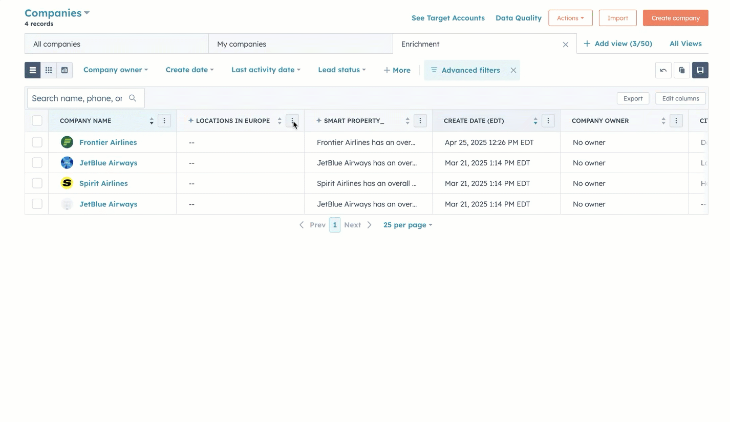The width and height of the screenshot is (730, 422).
Task: Clear advanced filters with X icon
Action: coord(513,70)
